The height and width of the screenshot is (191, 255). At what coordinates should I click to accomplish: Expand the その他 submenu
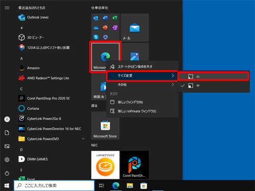pos(142,85)
